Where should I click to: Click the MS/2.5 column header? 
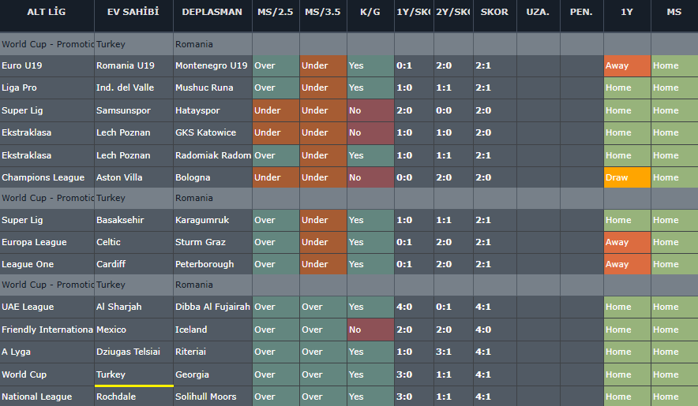click(276, 16)
